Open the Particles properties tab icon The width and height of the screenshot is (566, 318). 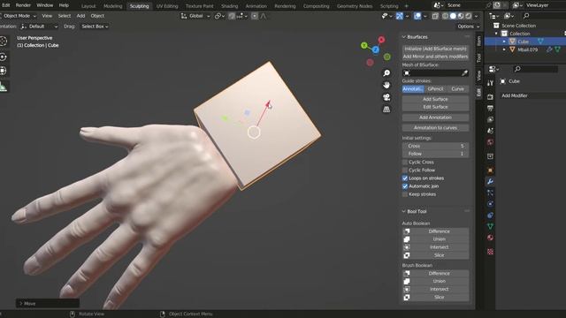click(x=490, y=193)
